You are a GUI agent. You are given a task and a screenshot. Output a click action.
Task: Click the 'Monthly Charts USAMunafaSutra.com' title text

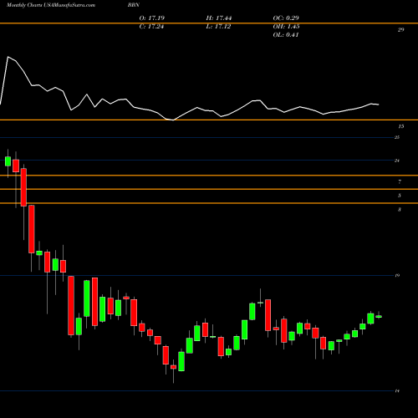coord(51,5)
